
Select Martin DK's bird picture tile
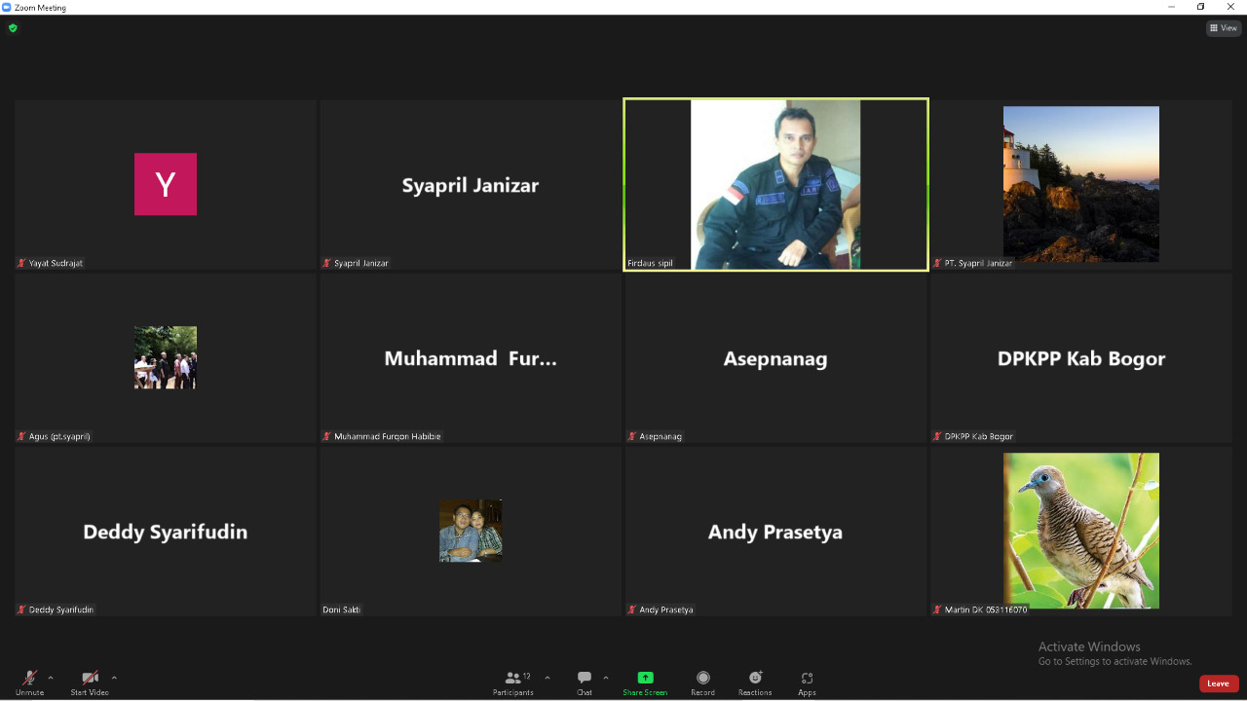[x=1081, y=531]
